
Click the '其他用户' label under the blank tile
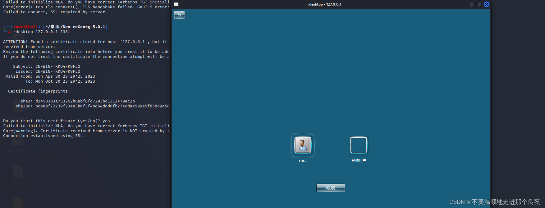pyautogui.click(x=359, y=161)
